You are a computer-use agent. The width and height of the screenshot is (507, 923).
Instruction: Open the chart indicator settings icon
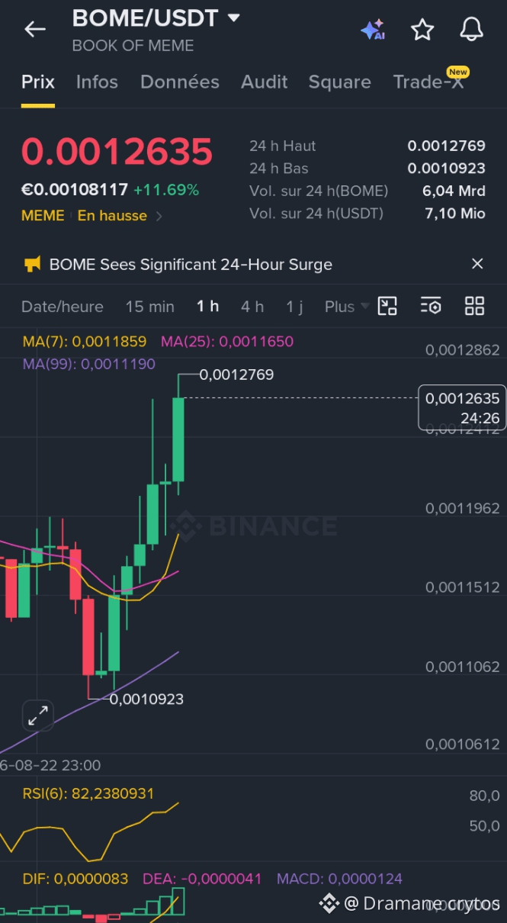[431, 306]
